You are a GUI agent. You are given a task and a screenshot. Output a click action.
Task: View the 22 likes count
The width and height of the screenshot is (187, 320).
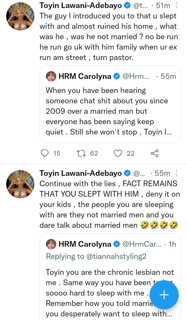pos(130,153)
